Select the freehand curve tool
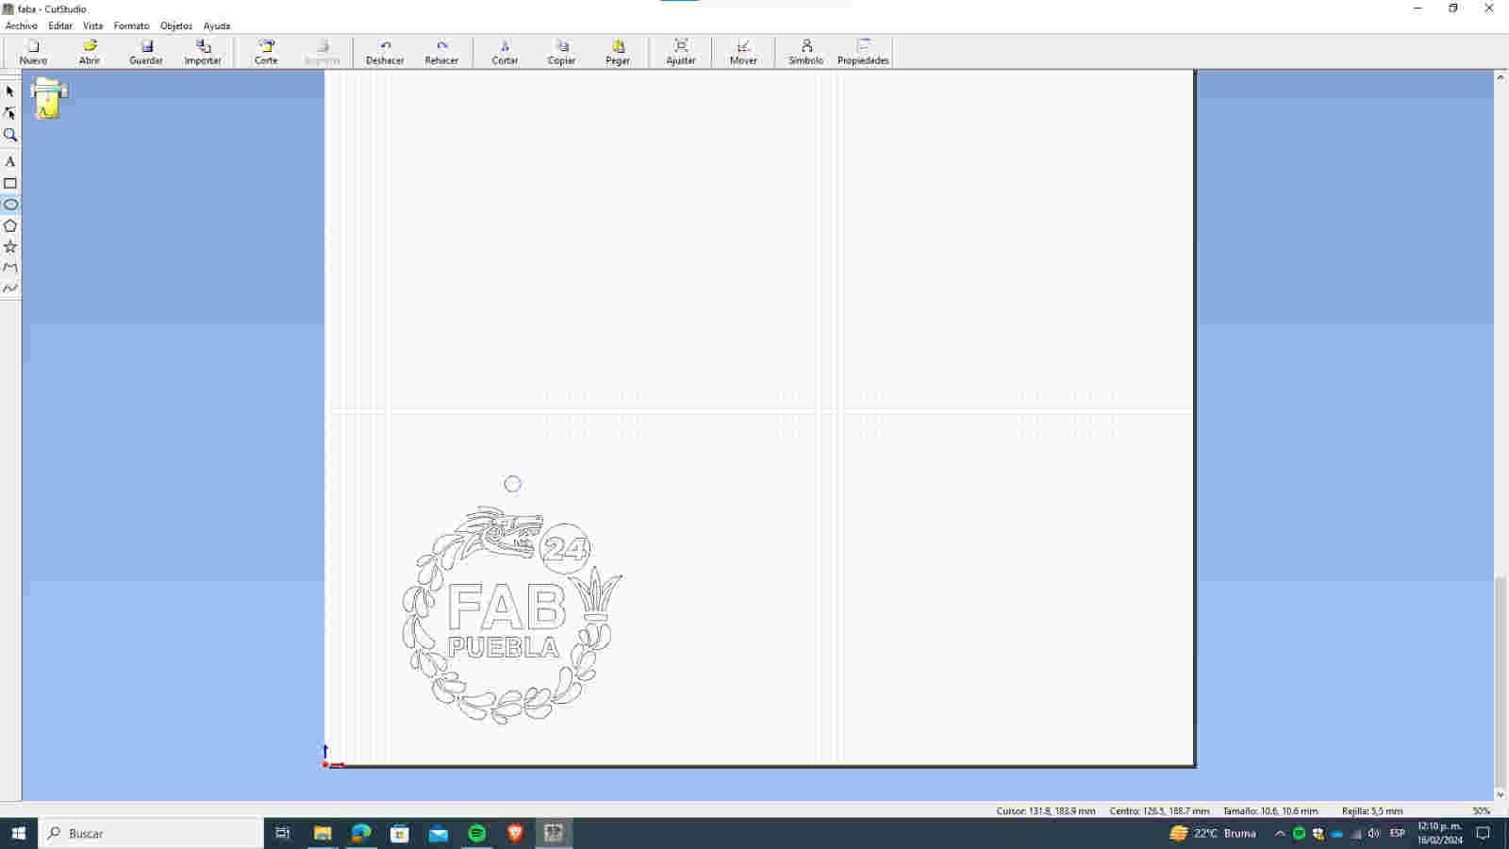Screen dimensions: 1509x849 click(x=10, y=289)
